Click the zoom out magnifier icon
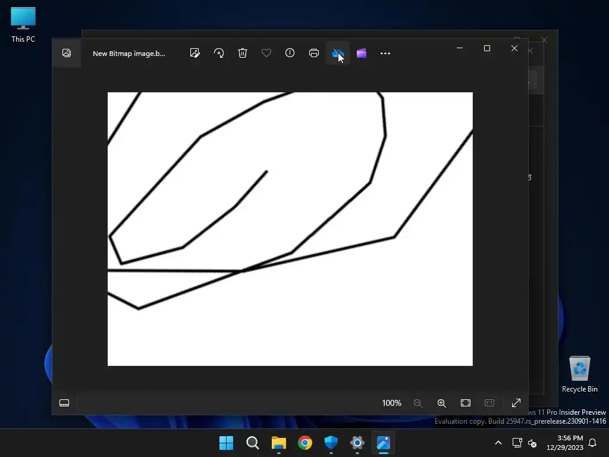 tap(418, 403)
